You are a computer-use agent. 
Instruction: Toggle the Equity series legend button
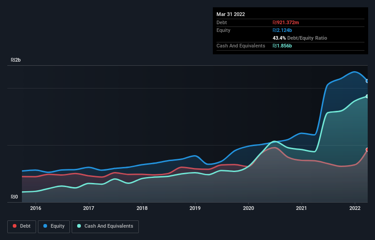[x=54, y=226]
